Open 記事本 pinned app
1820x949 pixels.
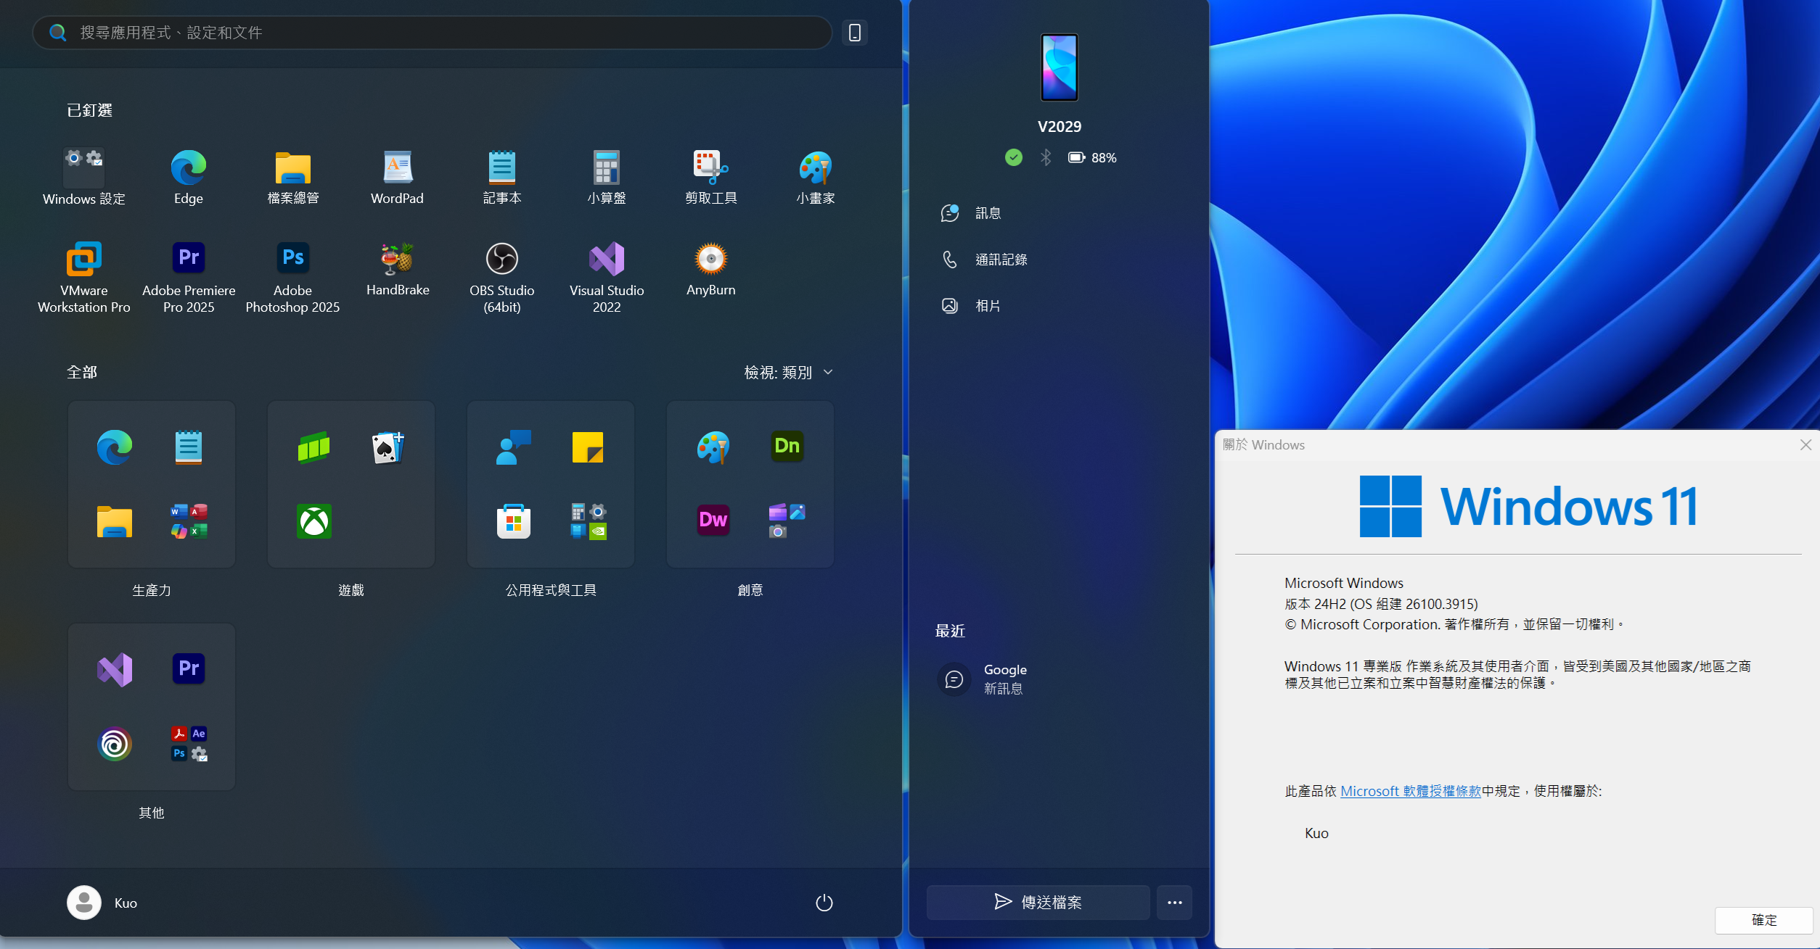click(502, 177)
